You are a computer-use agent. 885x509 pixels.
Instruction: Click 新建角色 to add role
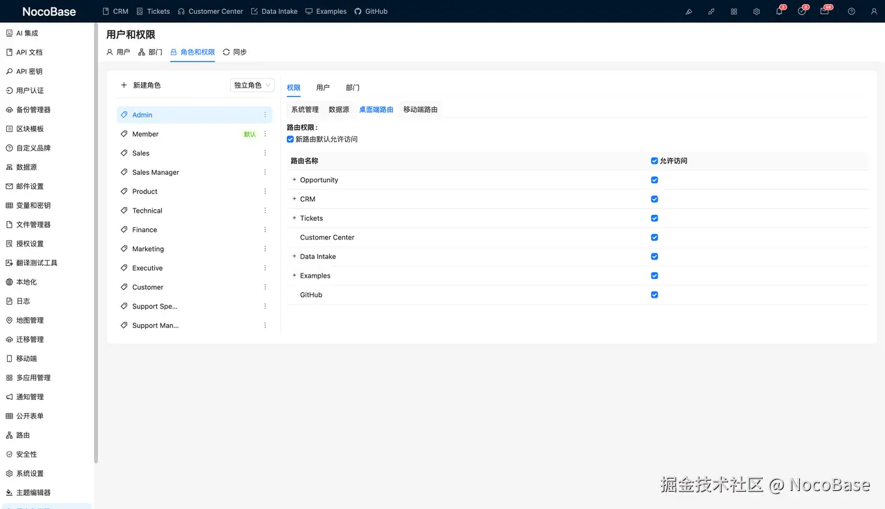point(141,85)
